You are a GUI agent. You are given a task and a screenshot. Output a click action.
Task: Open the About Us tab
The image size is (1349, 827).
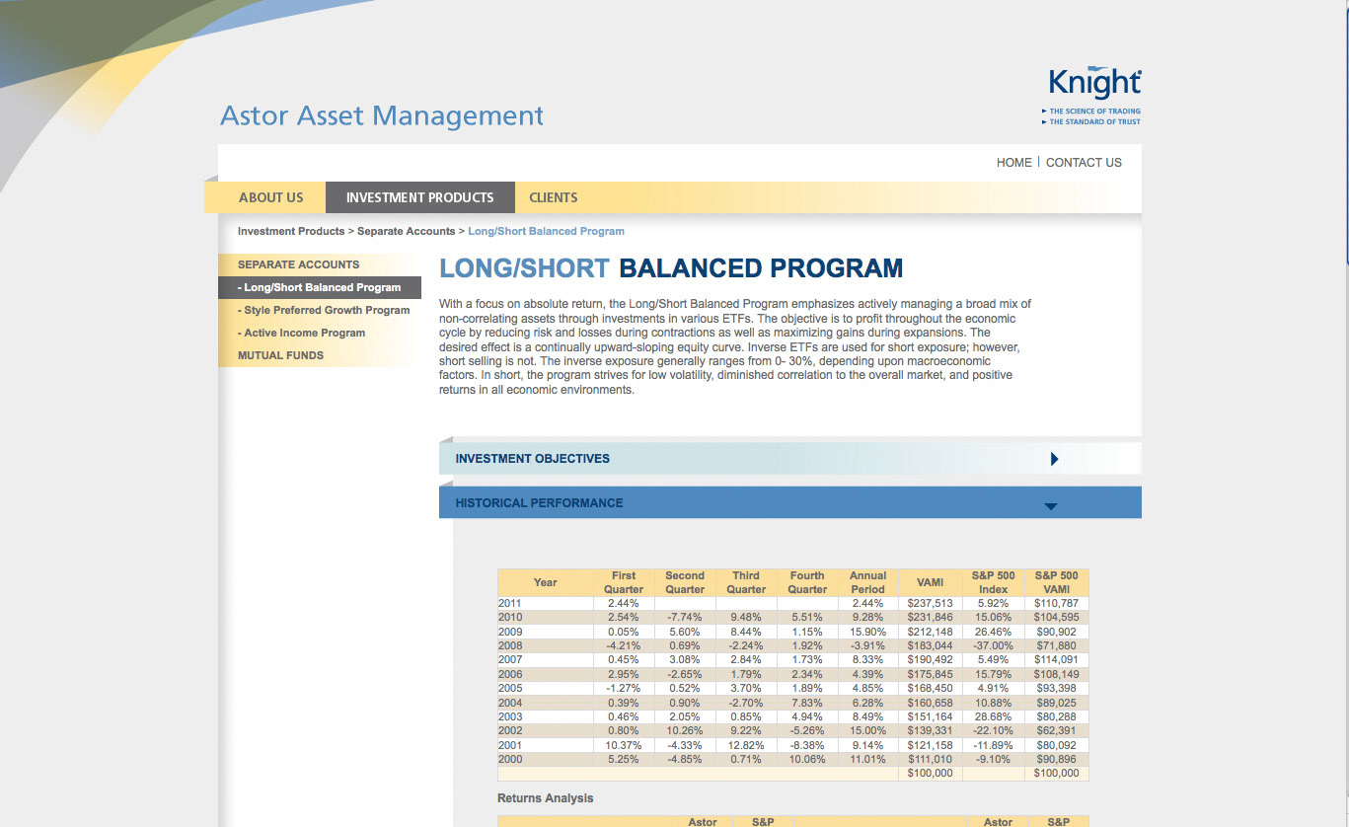(x=270, y=197)
